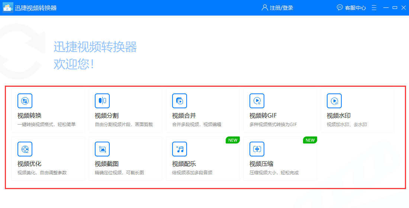Click the 视频转GIF card title
The image size is (409, 208).
[x=263, y=115]
